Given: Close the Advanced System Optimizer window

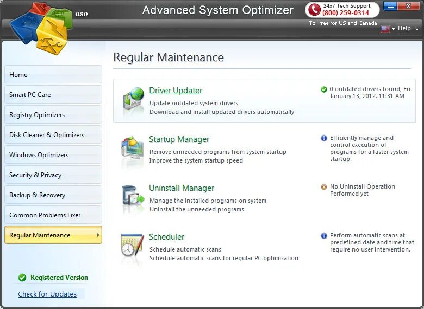Looking at the screenshot, I should pos(408,6).
